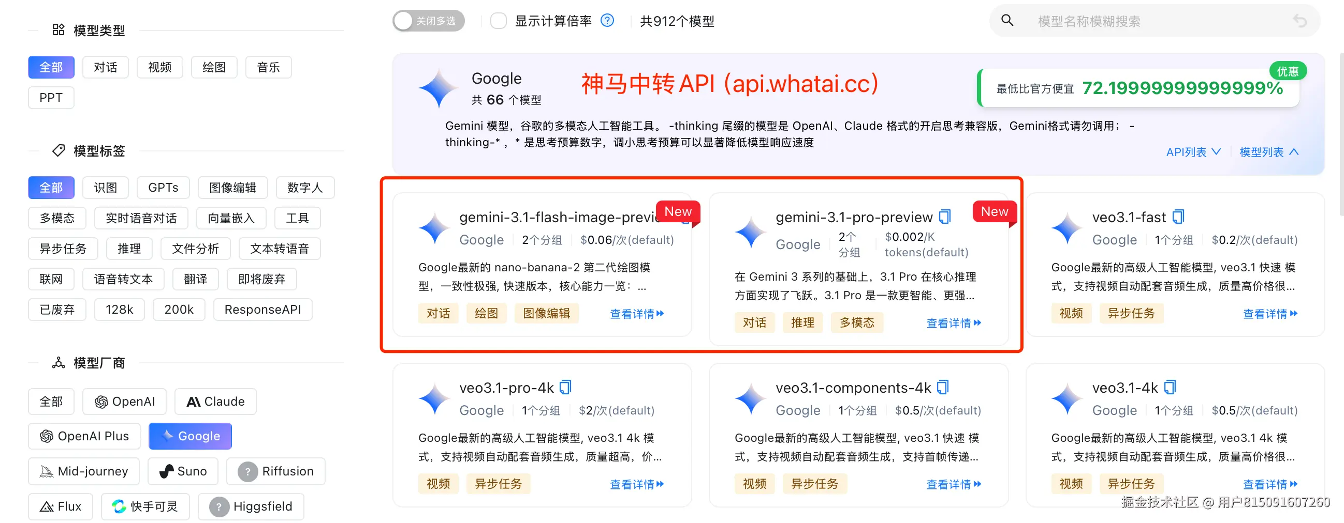Filter by the 128k tag
This screenshot has height=523, width=1344.
pyautogui.click(x=120, y=310)
